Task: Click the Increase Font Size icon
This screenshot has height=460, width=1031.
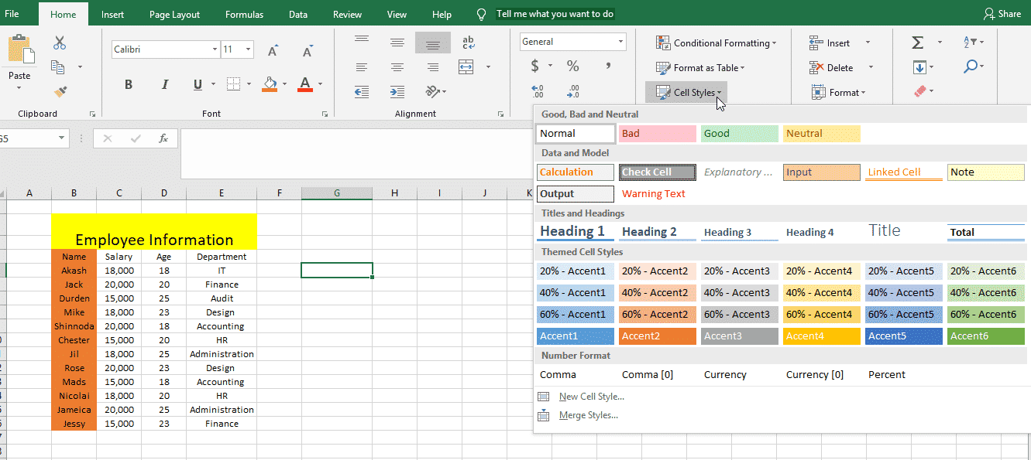Action: (x=273, y=51)
